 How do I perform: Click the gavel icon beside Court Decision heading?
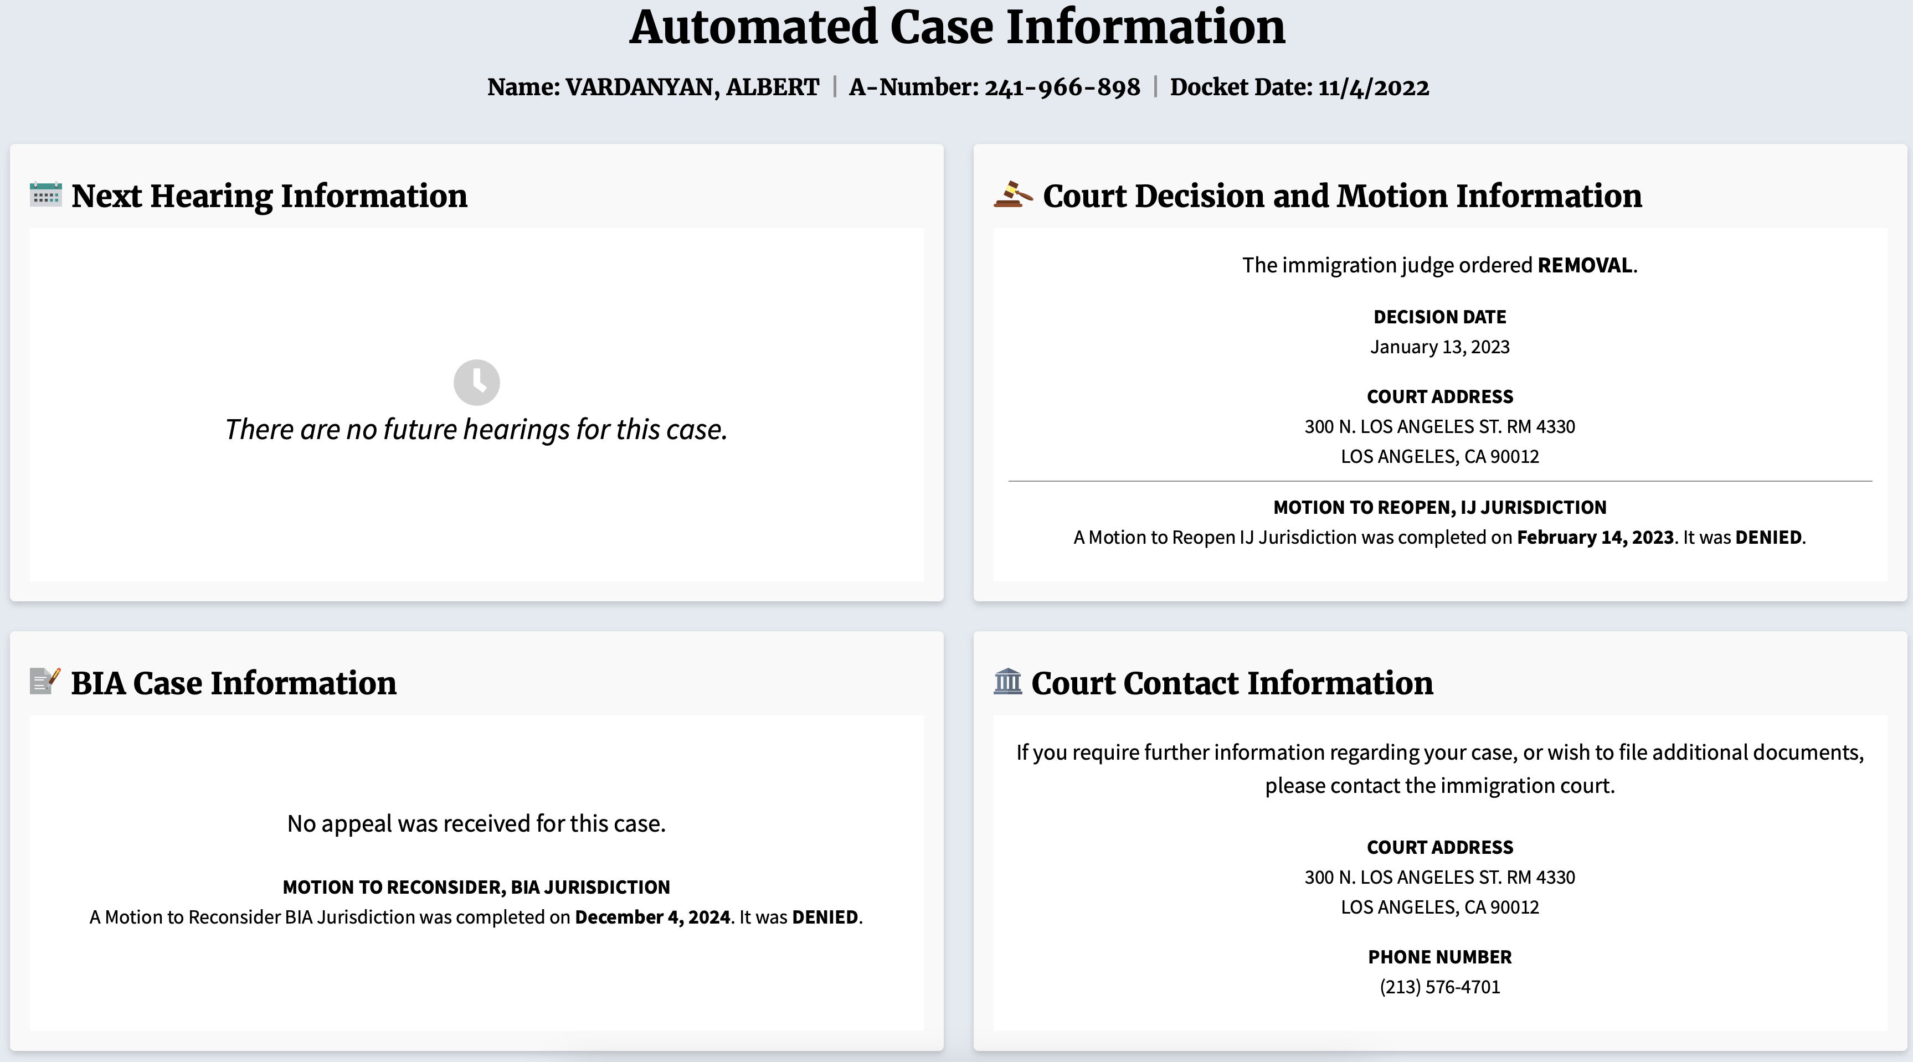coord(1013,194)
